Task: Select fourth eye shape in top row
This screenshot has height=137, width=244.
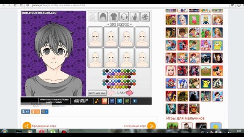Action: 142,37
